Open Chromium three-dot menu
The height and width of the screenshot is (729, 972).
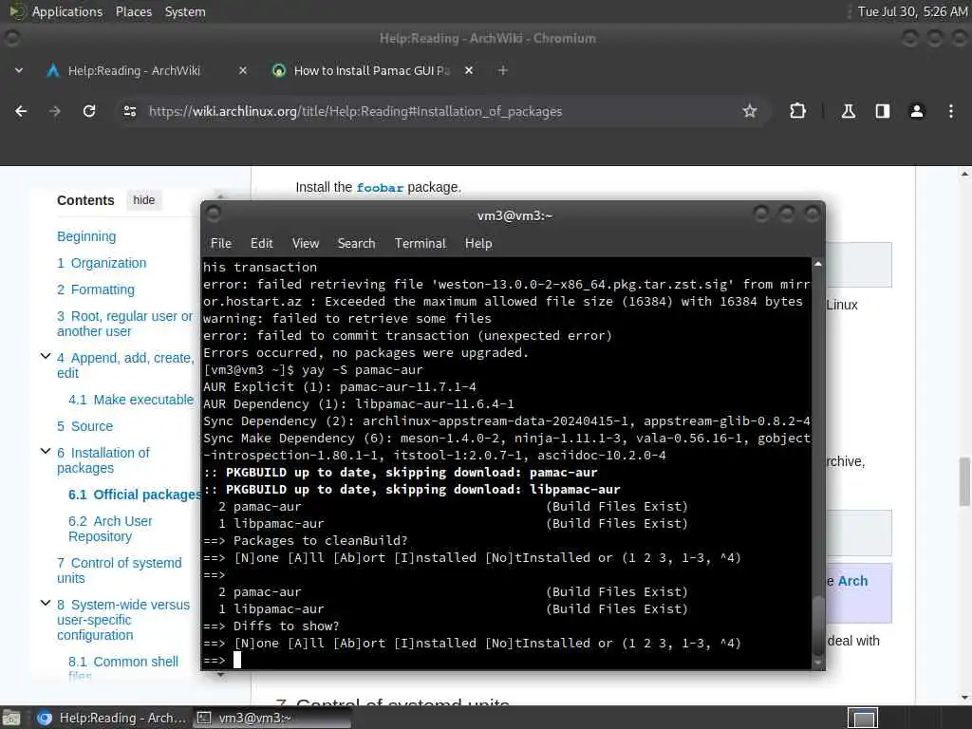point(950,111)
